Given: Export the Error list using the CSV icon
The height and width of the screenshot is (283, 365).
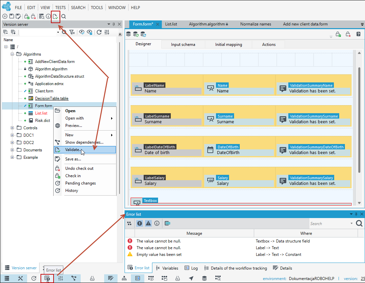Looking at the screenshot, I should tap(167, 223).
